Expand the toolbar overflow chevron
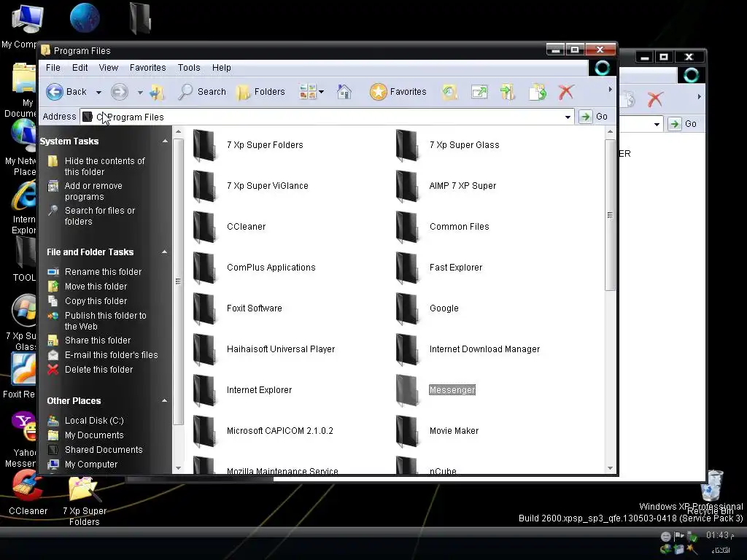The width and height of the screenshot is (747, 560). coord(610,90)
